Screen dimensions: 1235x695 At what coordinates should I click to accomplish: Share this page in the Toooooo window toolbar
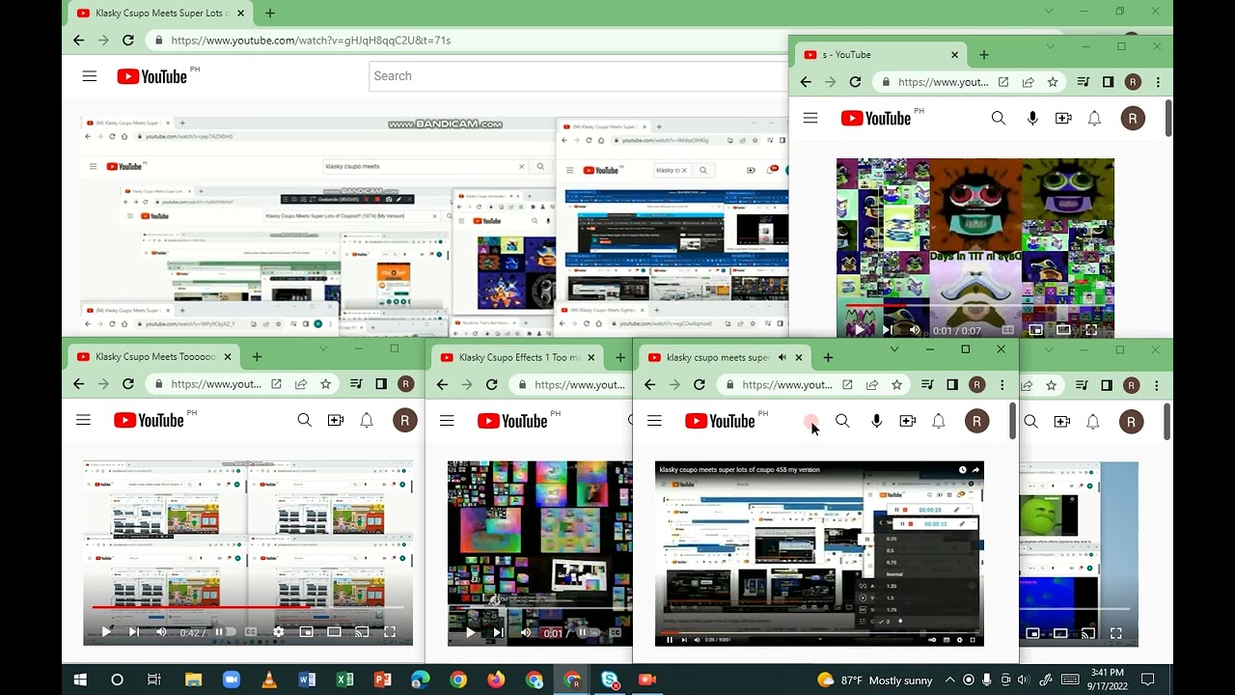[301, 384]
